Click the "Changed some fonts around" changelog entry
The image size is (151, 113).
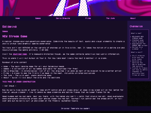[138, 41]
